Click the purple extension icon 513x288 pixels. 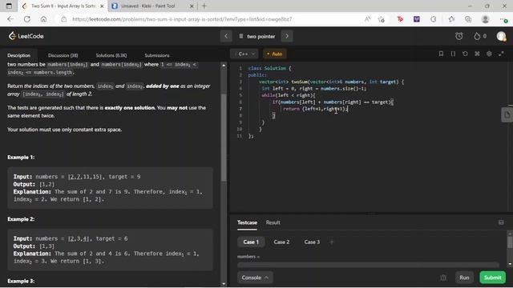coord(417,19)
